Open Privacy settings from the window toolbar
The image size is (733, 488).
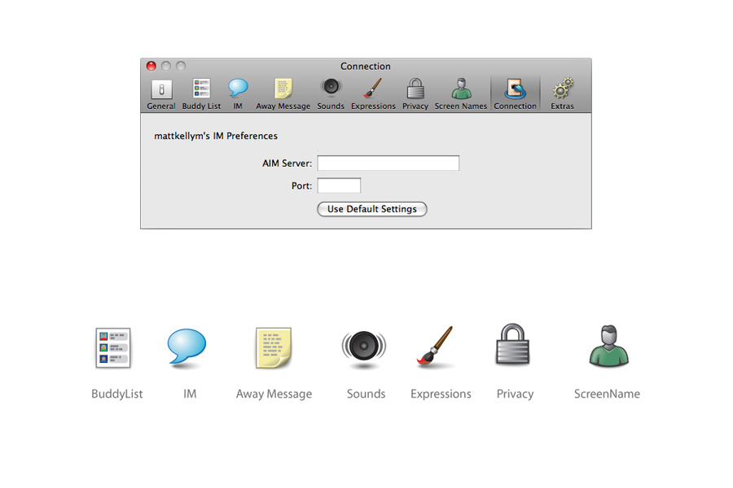[415, 94]
